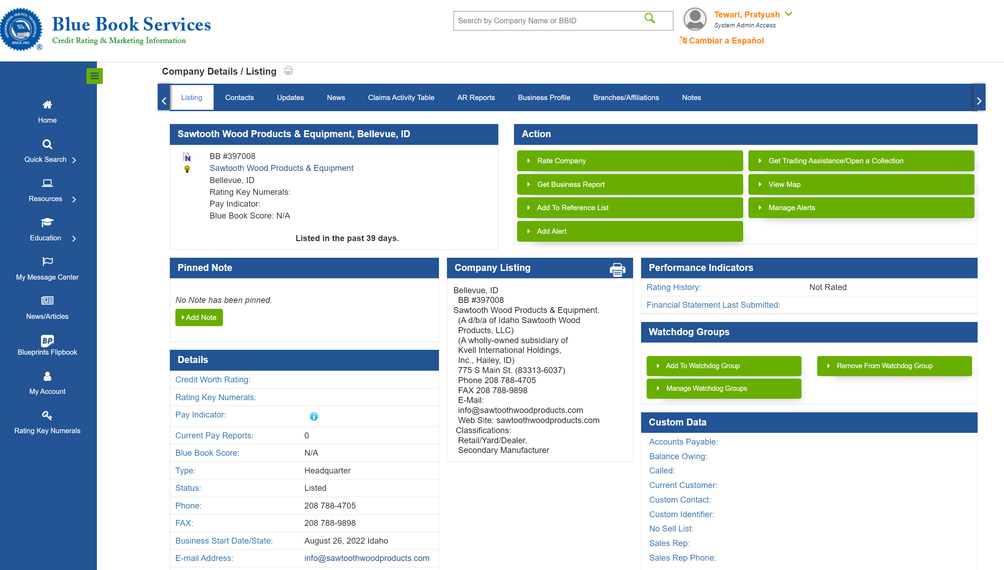Click the Education graduation cap icon

pyautogui.click(x=47, y=222)
